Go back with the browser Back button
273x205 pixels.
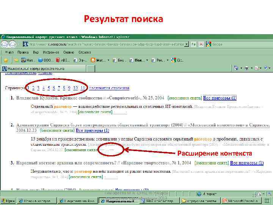4,44
